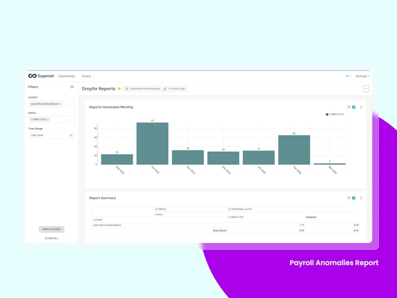This screenshot has width=397, height=298.
Task: Click the Dec 2025 bar
Action: click(223, 158)
